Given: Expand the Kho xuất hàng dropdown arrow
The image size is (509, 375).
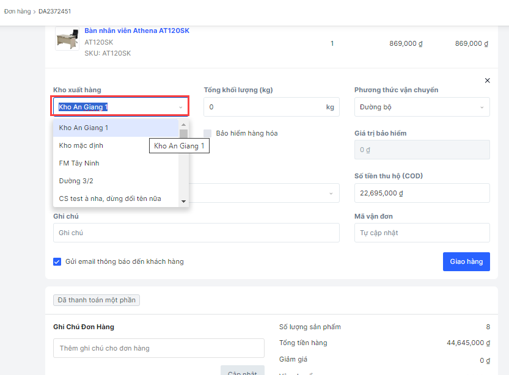Looking at the screenshot, I should click(180, 107).
